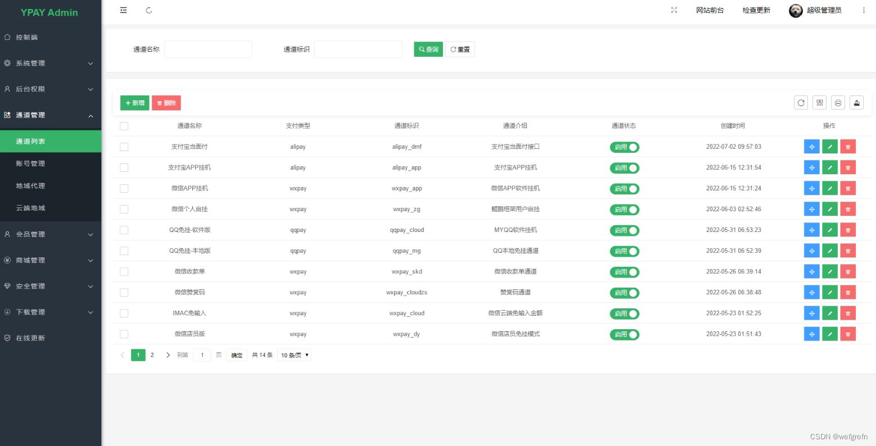Open the 10条/页 page size dropdown

293,354
